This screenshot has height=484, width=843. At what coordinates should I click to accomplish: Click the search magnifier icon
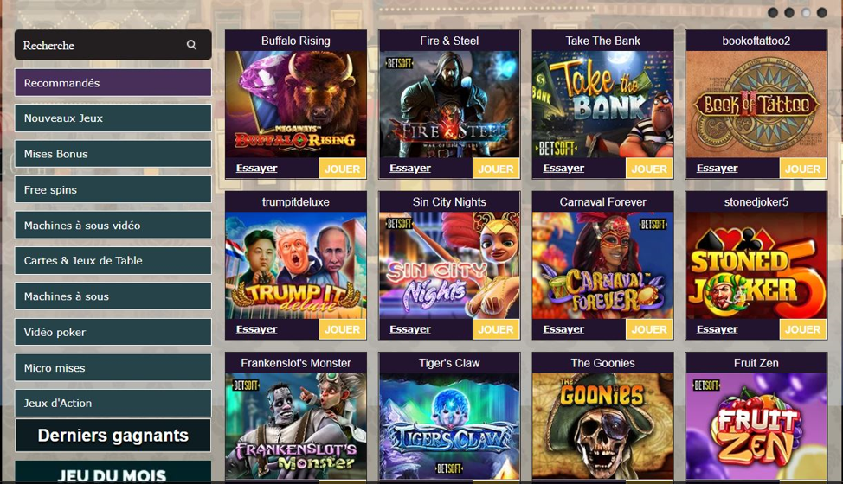point(191,45)
